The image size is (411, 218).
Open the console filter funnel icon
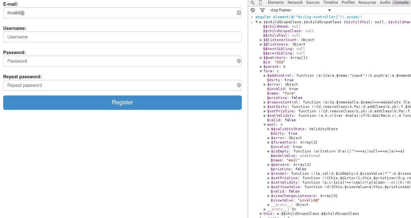[262, 10]
